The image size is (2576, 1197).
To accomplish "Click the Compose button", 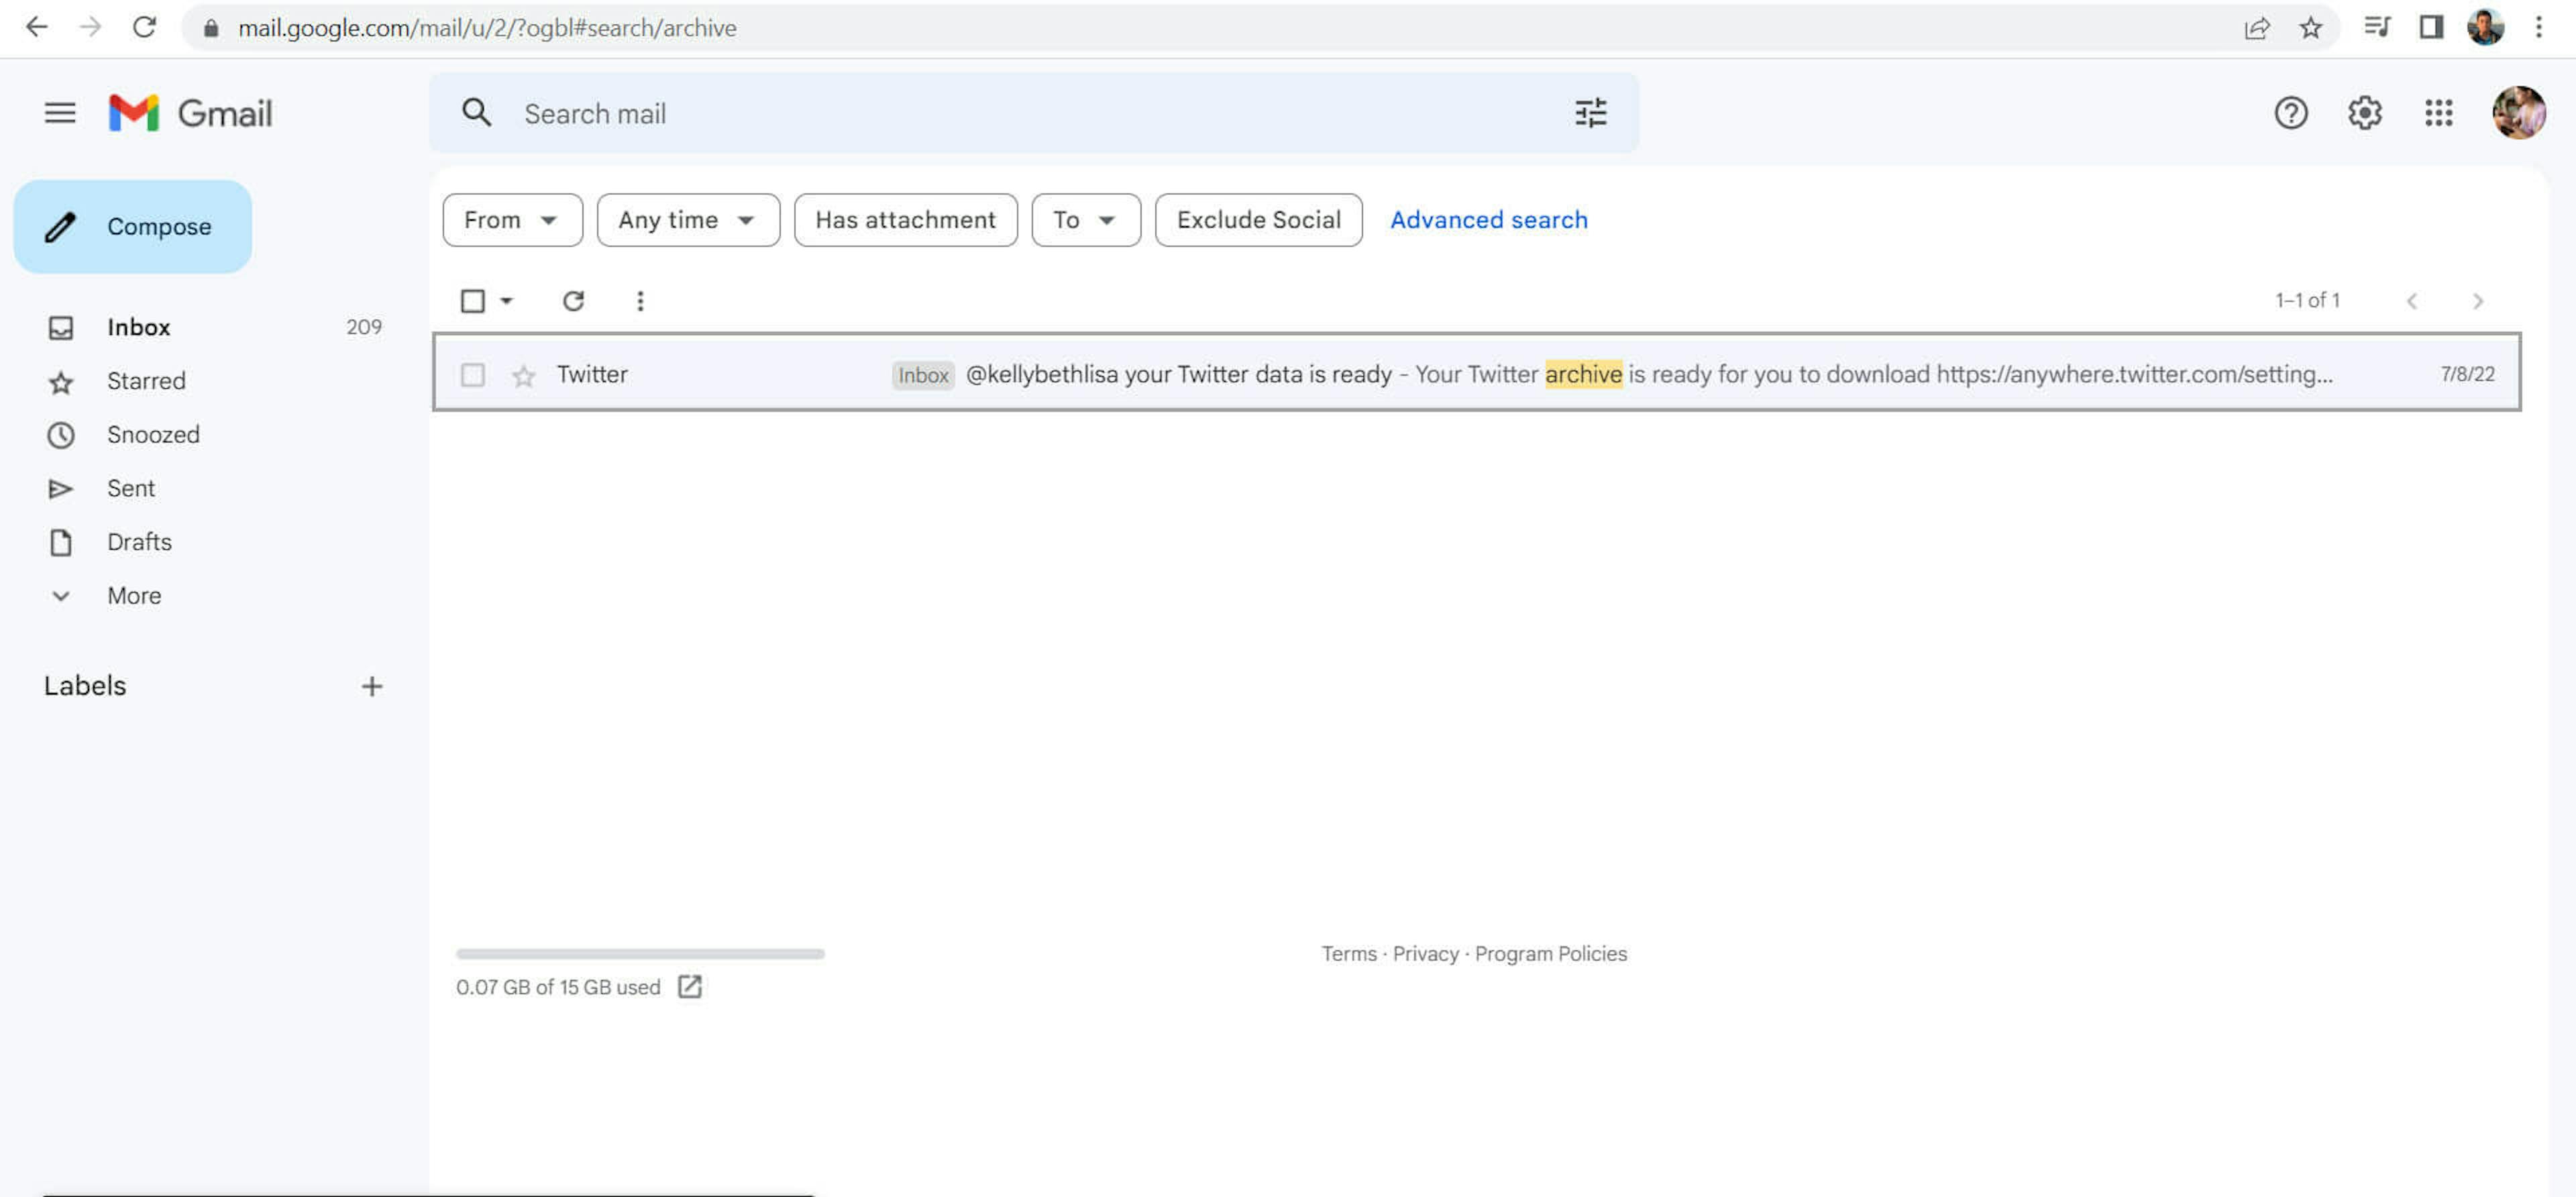I will click(133, 227).
